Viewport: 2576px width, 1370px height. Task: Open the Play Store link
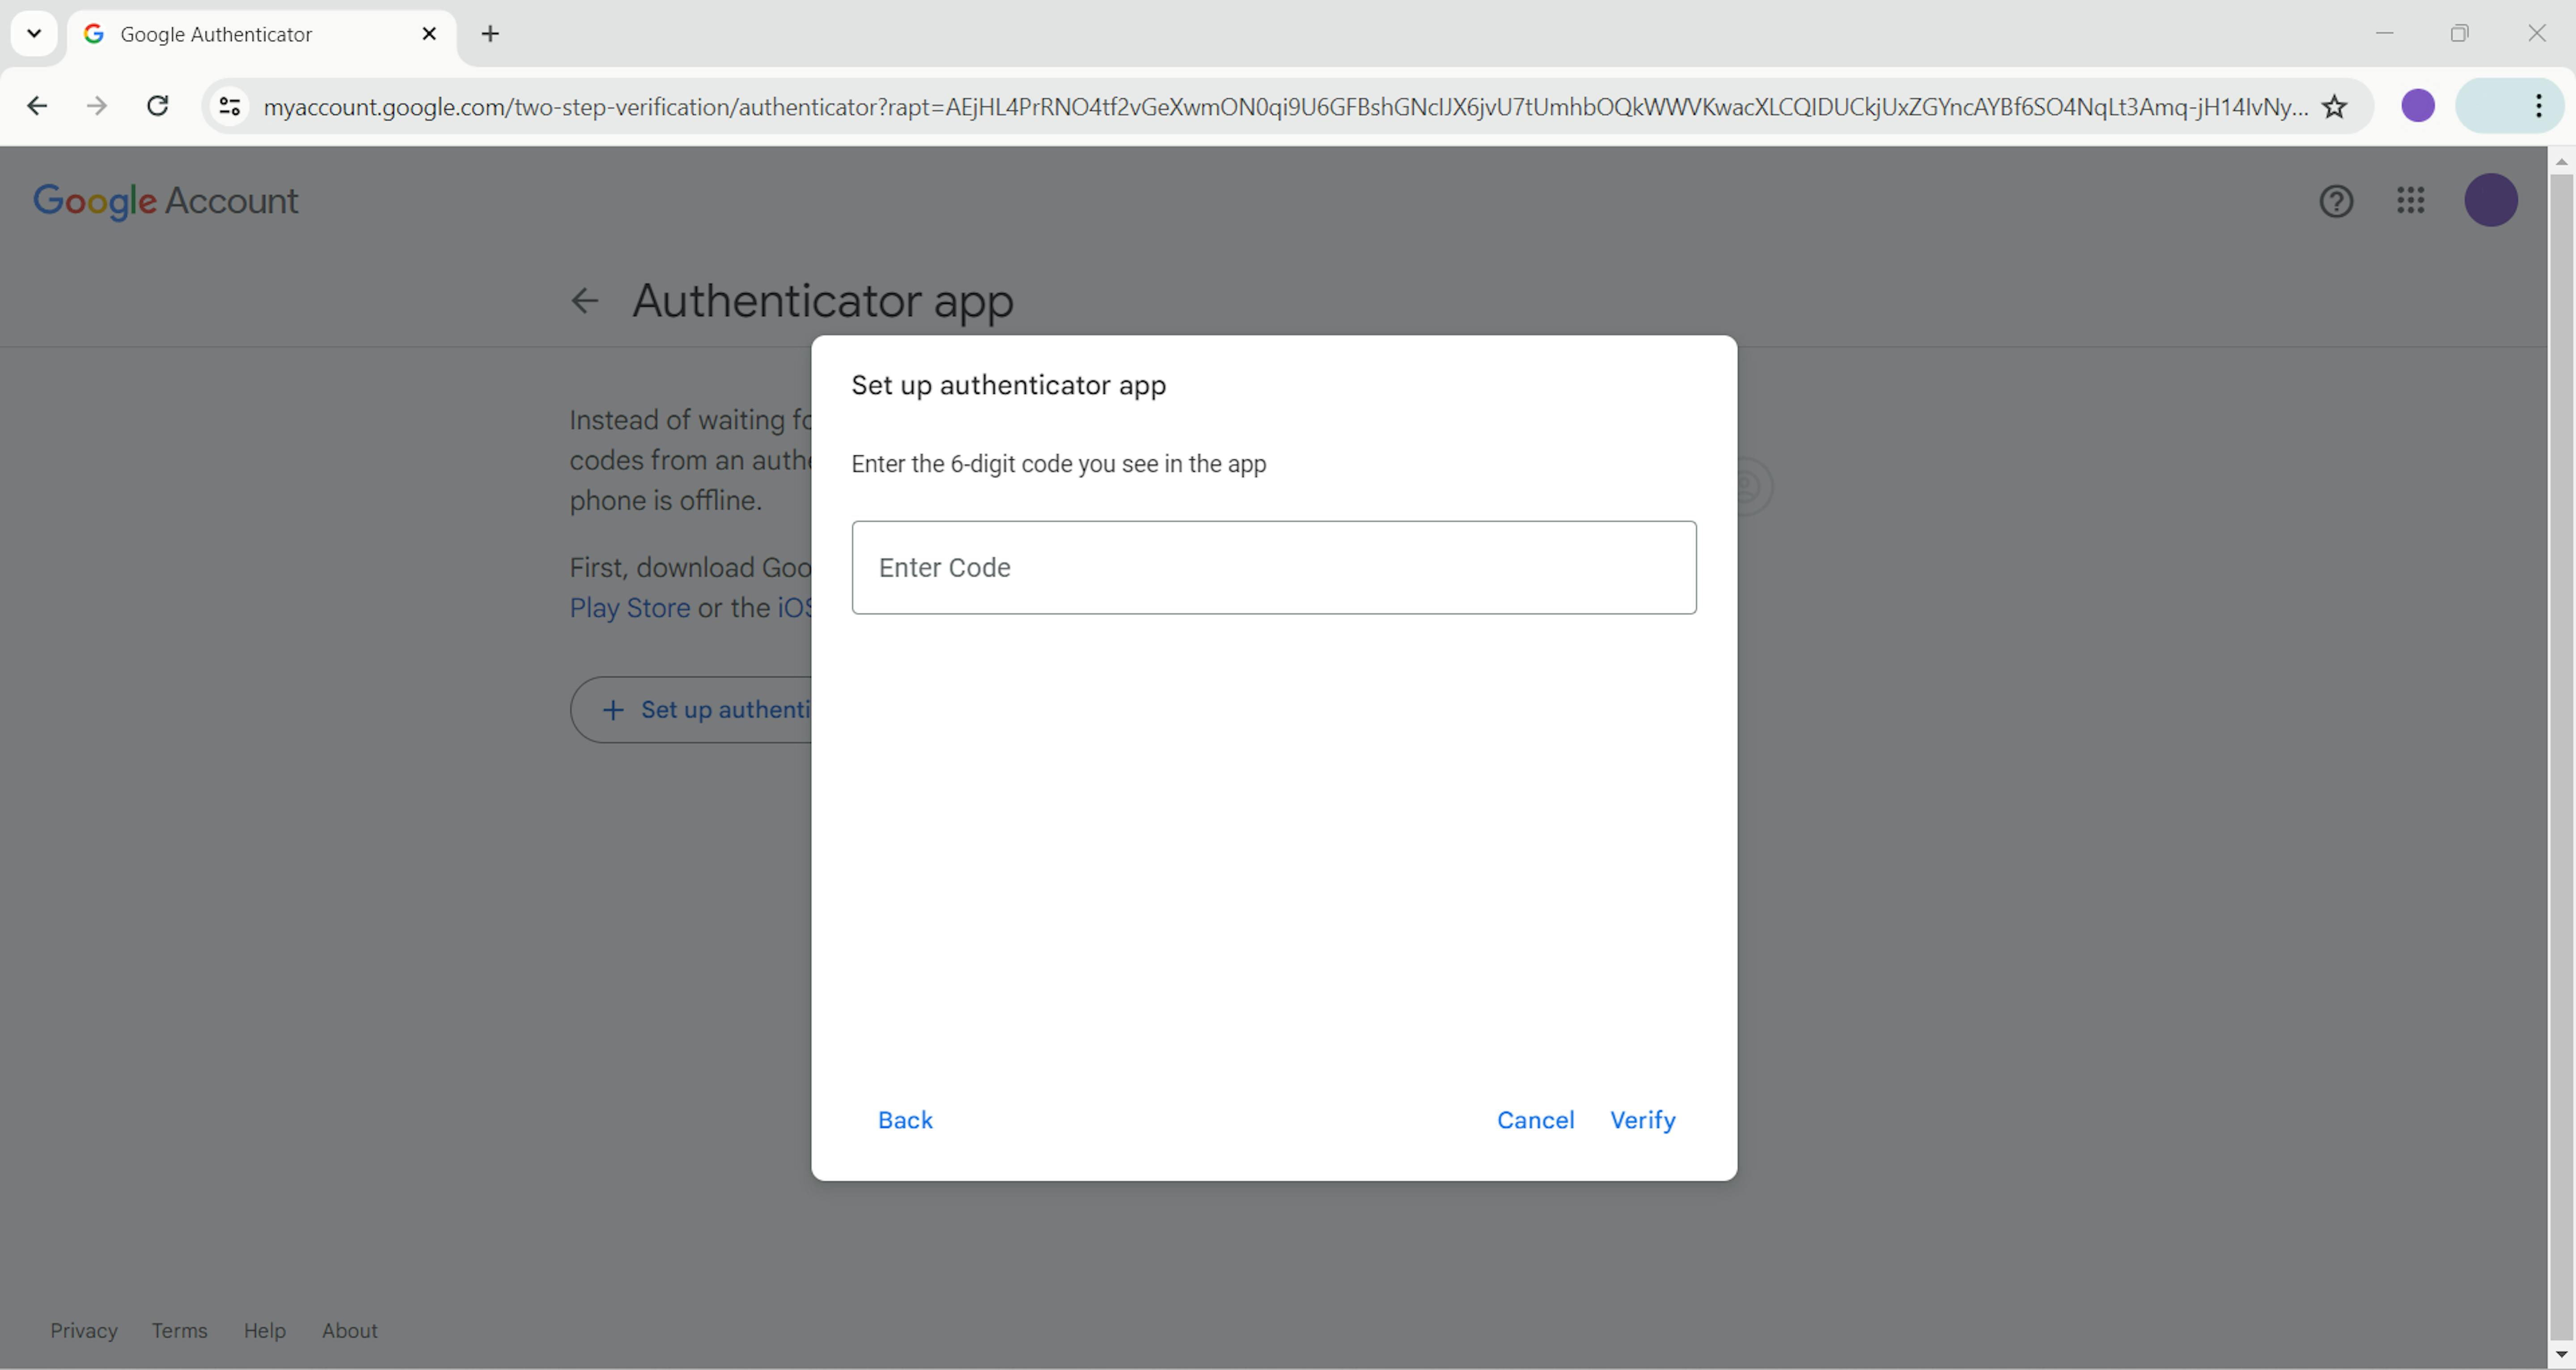(630, 608)
